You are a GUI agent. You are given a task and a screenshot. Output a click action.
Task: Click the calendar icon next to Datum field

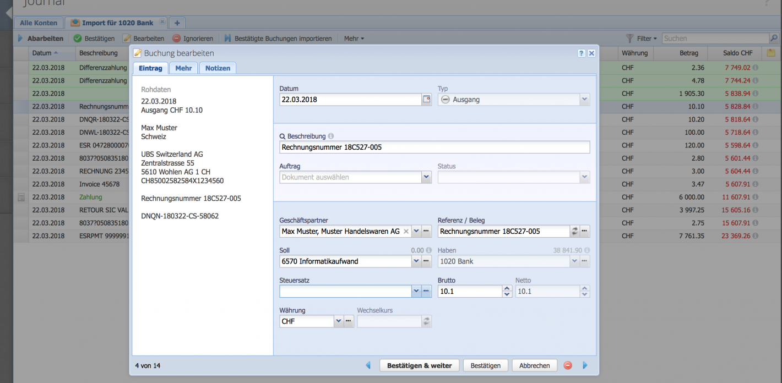tap(427, 100)
